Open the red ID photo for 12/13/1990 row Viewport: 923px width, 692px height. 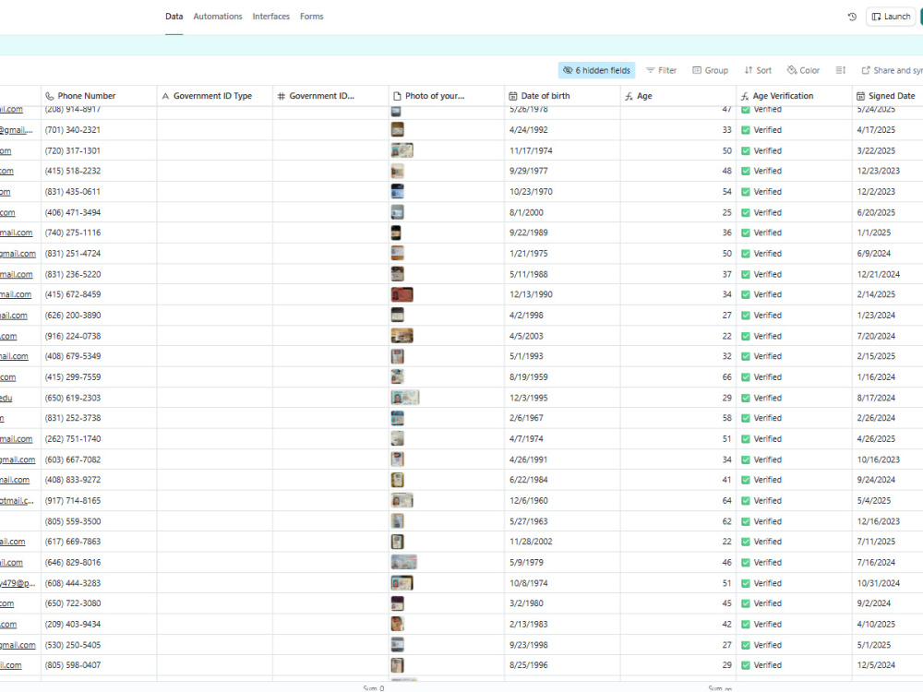pyautogui.click(x=402, y=294)
